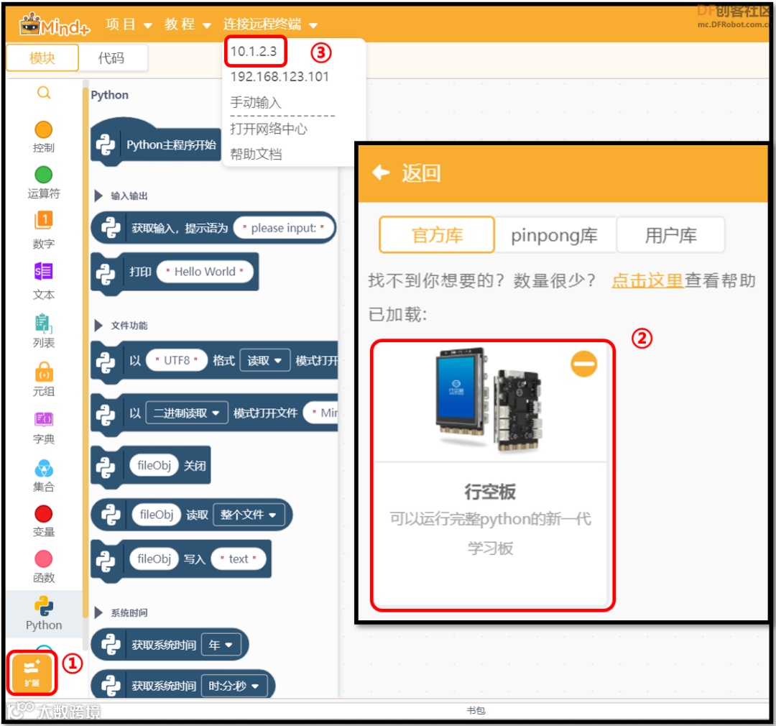The image size is (776, 726).
Task: Click the 行空板 title text
Action: point(490,492)
